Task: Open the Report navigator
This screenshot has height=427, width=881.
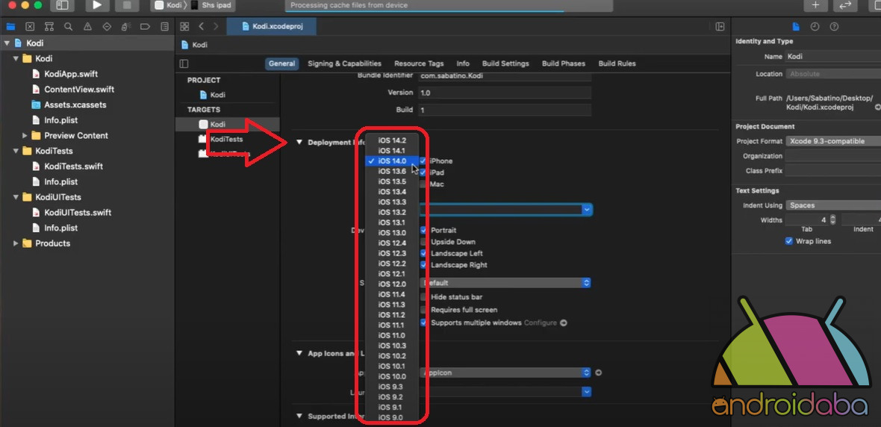Action: (x=164, y=26)
